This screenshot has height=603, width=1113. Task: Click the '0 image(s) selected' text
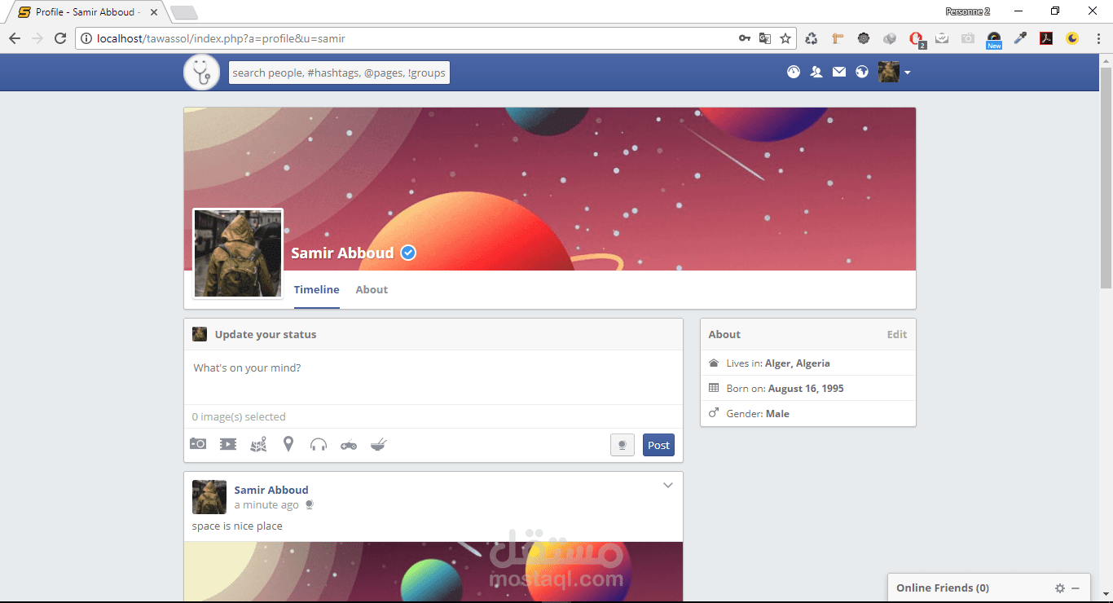(x=239, y=416)
